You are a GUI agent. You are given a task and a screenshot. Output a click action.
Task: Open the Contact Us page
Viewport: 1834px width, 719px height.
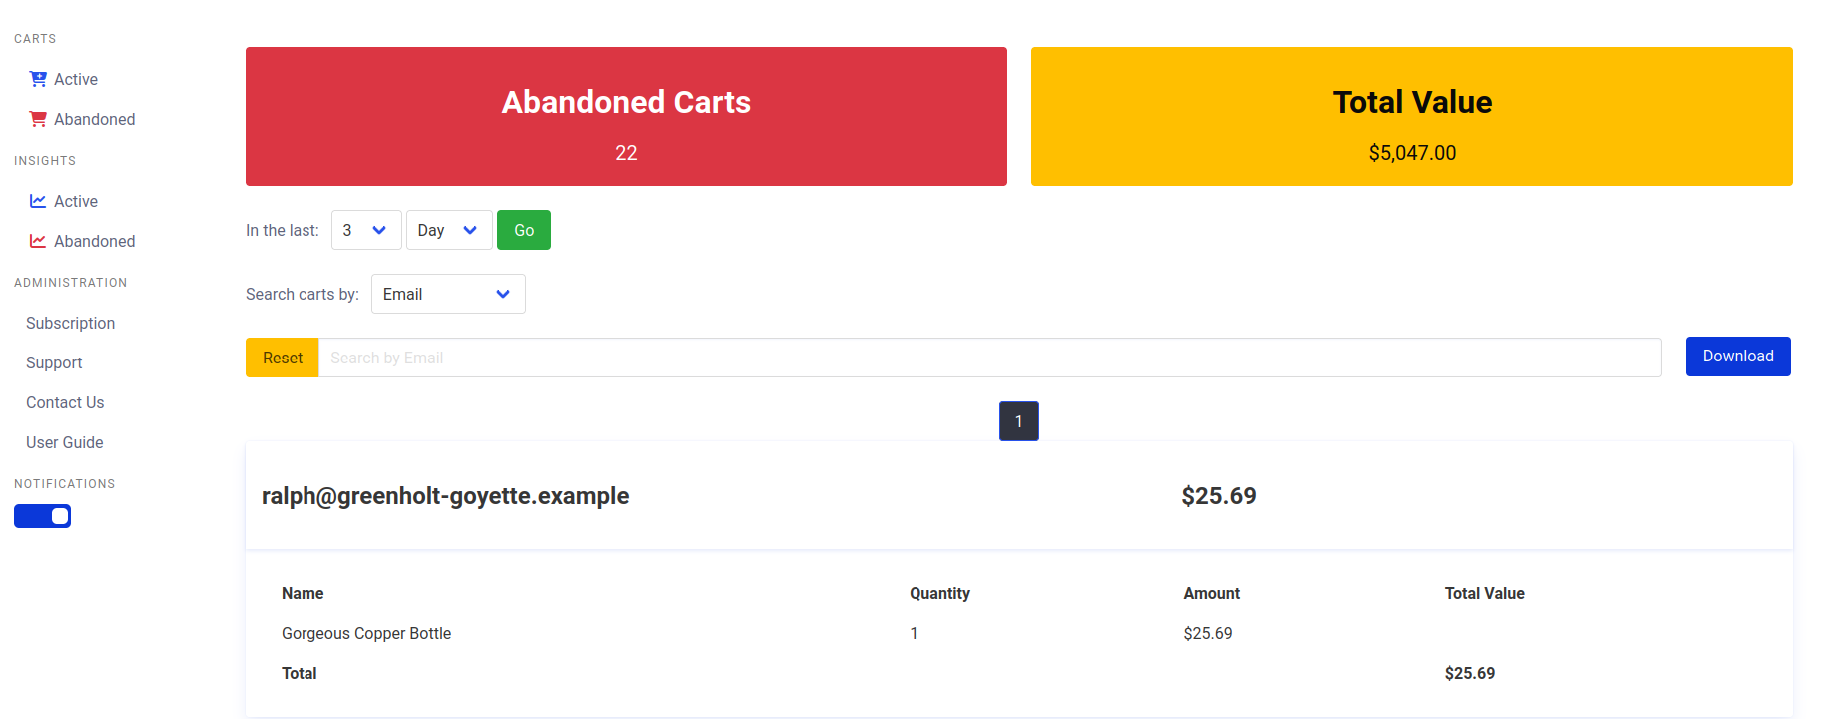coord(65,402)
